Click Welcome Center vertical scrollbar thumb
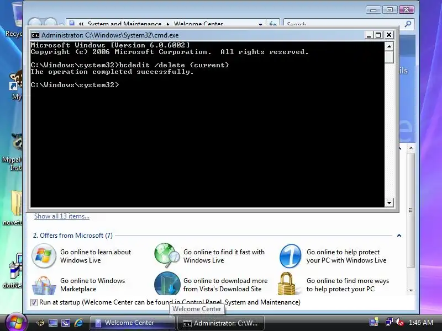 [x=411, y=210]
